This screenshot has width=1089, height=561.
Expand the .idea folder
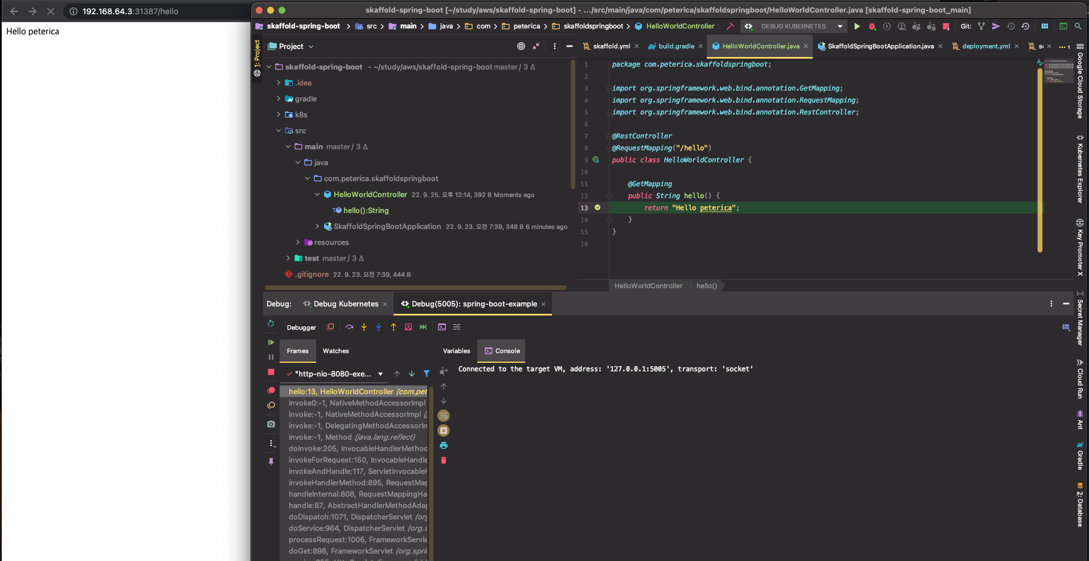tap(279, 83)
